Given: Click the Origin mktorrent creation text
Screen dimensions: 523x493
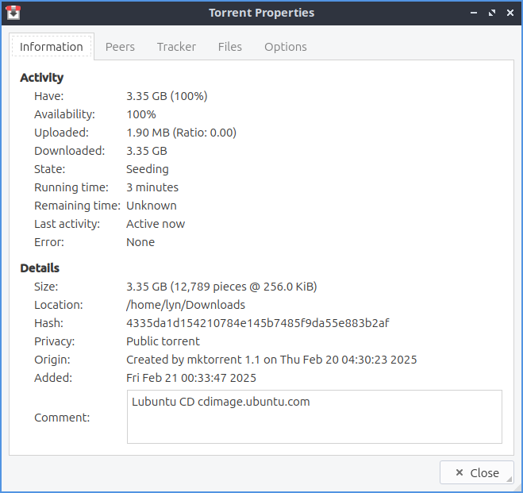Looking at the screenshot, I should [271, 360].
